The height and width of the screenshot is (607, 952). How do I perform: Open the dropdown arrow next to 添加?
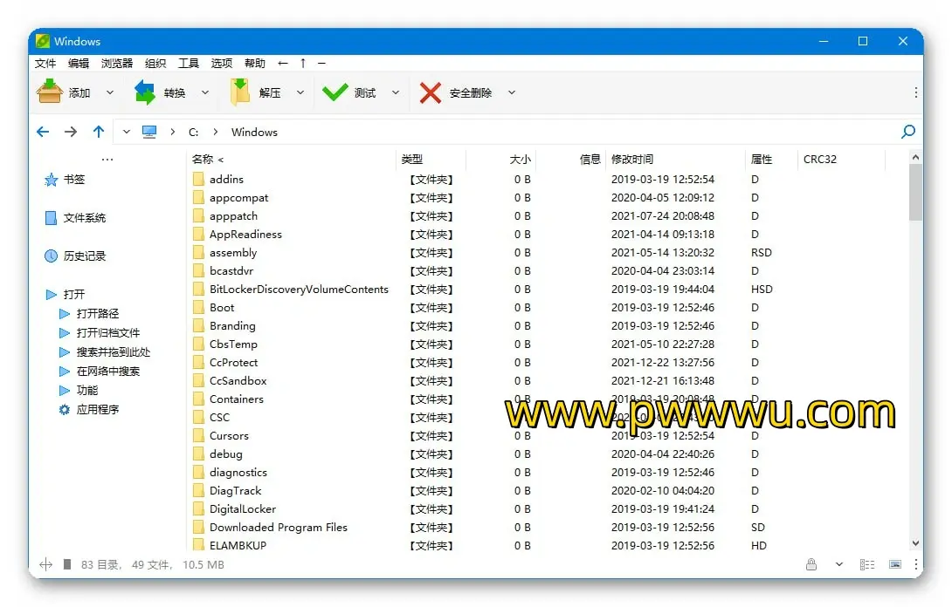pyautogui.click(x=110, y=92)
